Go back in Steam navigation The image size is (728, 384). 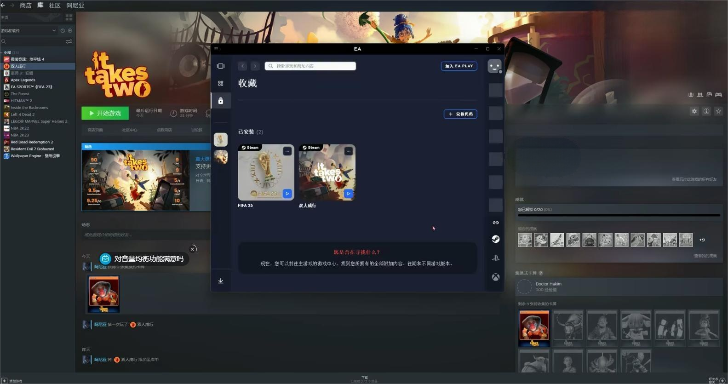point(3,5)
